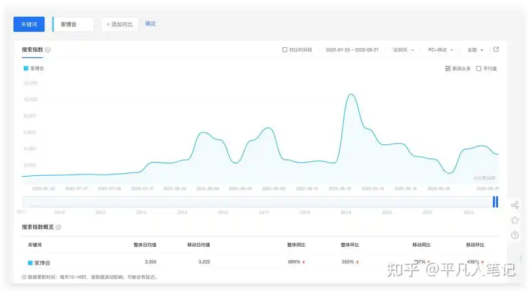Click the 2022-08-12 x-axis date label
This screenshot has width=529, height=291.
point(340,189)
